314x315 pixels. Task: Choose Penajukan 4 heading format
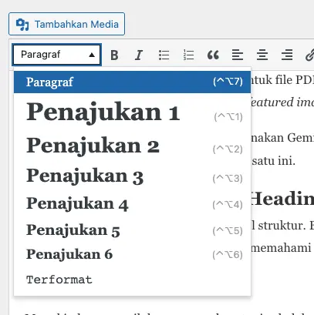coord(132,204)
